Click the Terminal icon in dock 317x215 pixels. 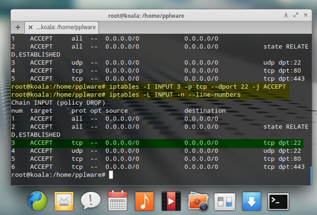pyautogui.click(x=278, y=201)
